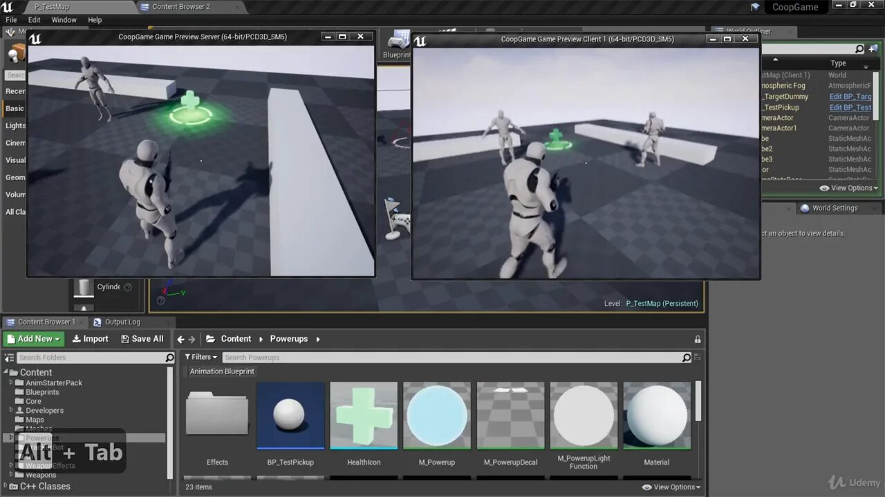
Task: Click the UE logo on the Game Preview Server window
Action: 35,38
